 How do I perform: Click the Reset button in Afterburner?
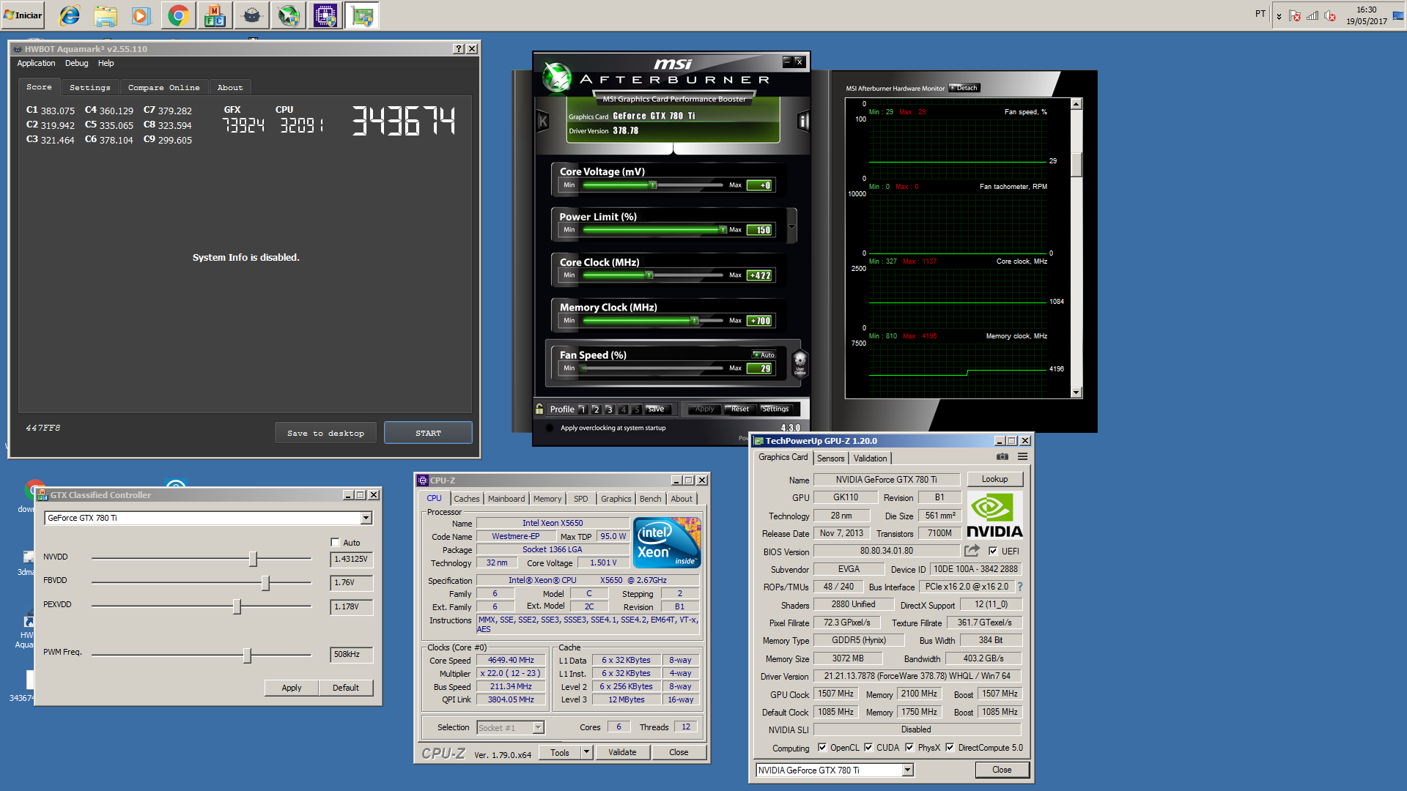coord(739,409)
